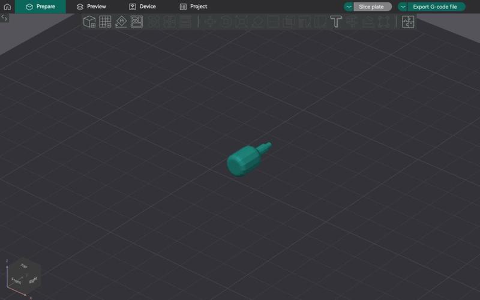The height and width of the screenshot is (300, 480).
Task: Expand the Export G-code dropdown arrow
Action: coord(403,7)
